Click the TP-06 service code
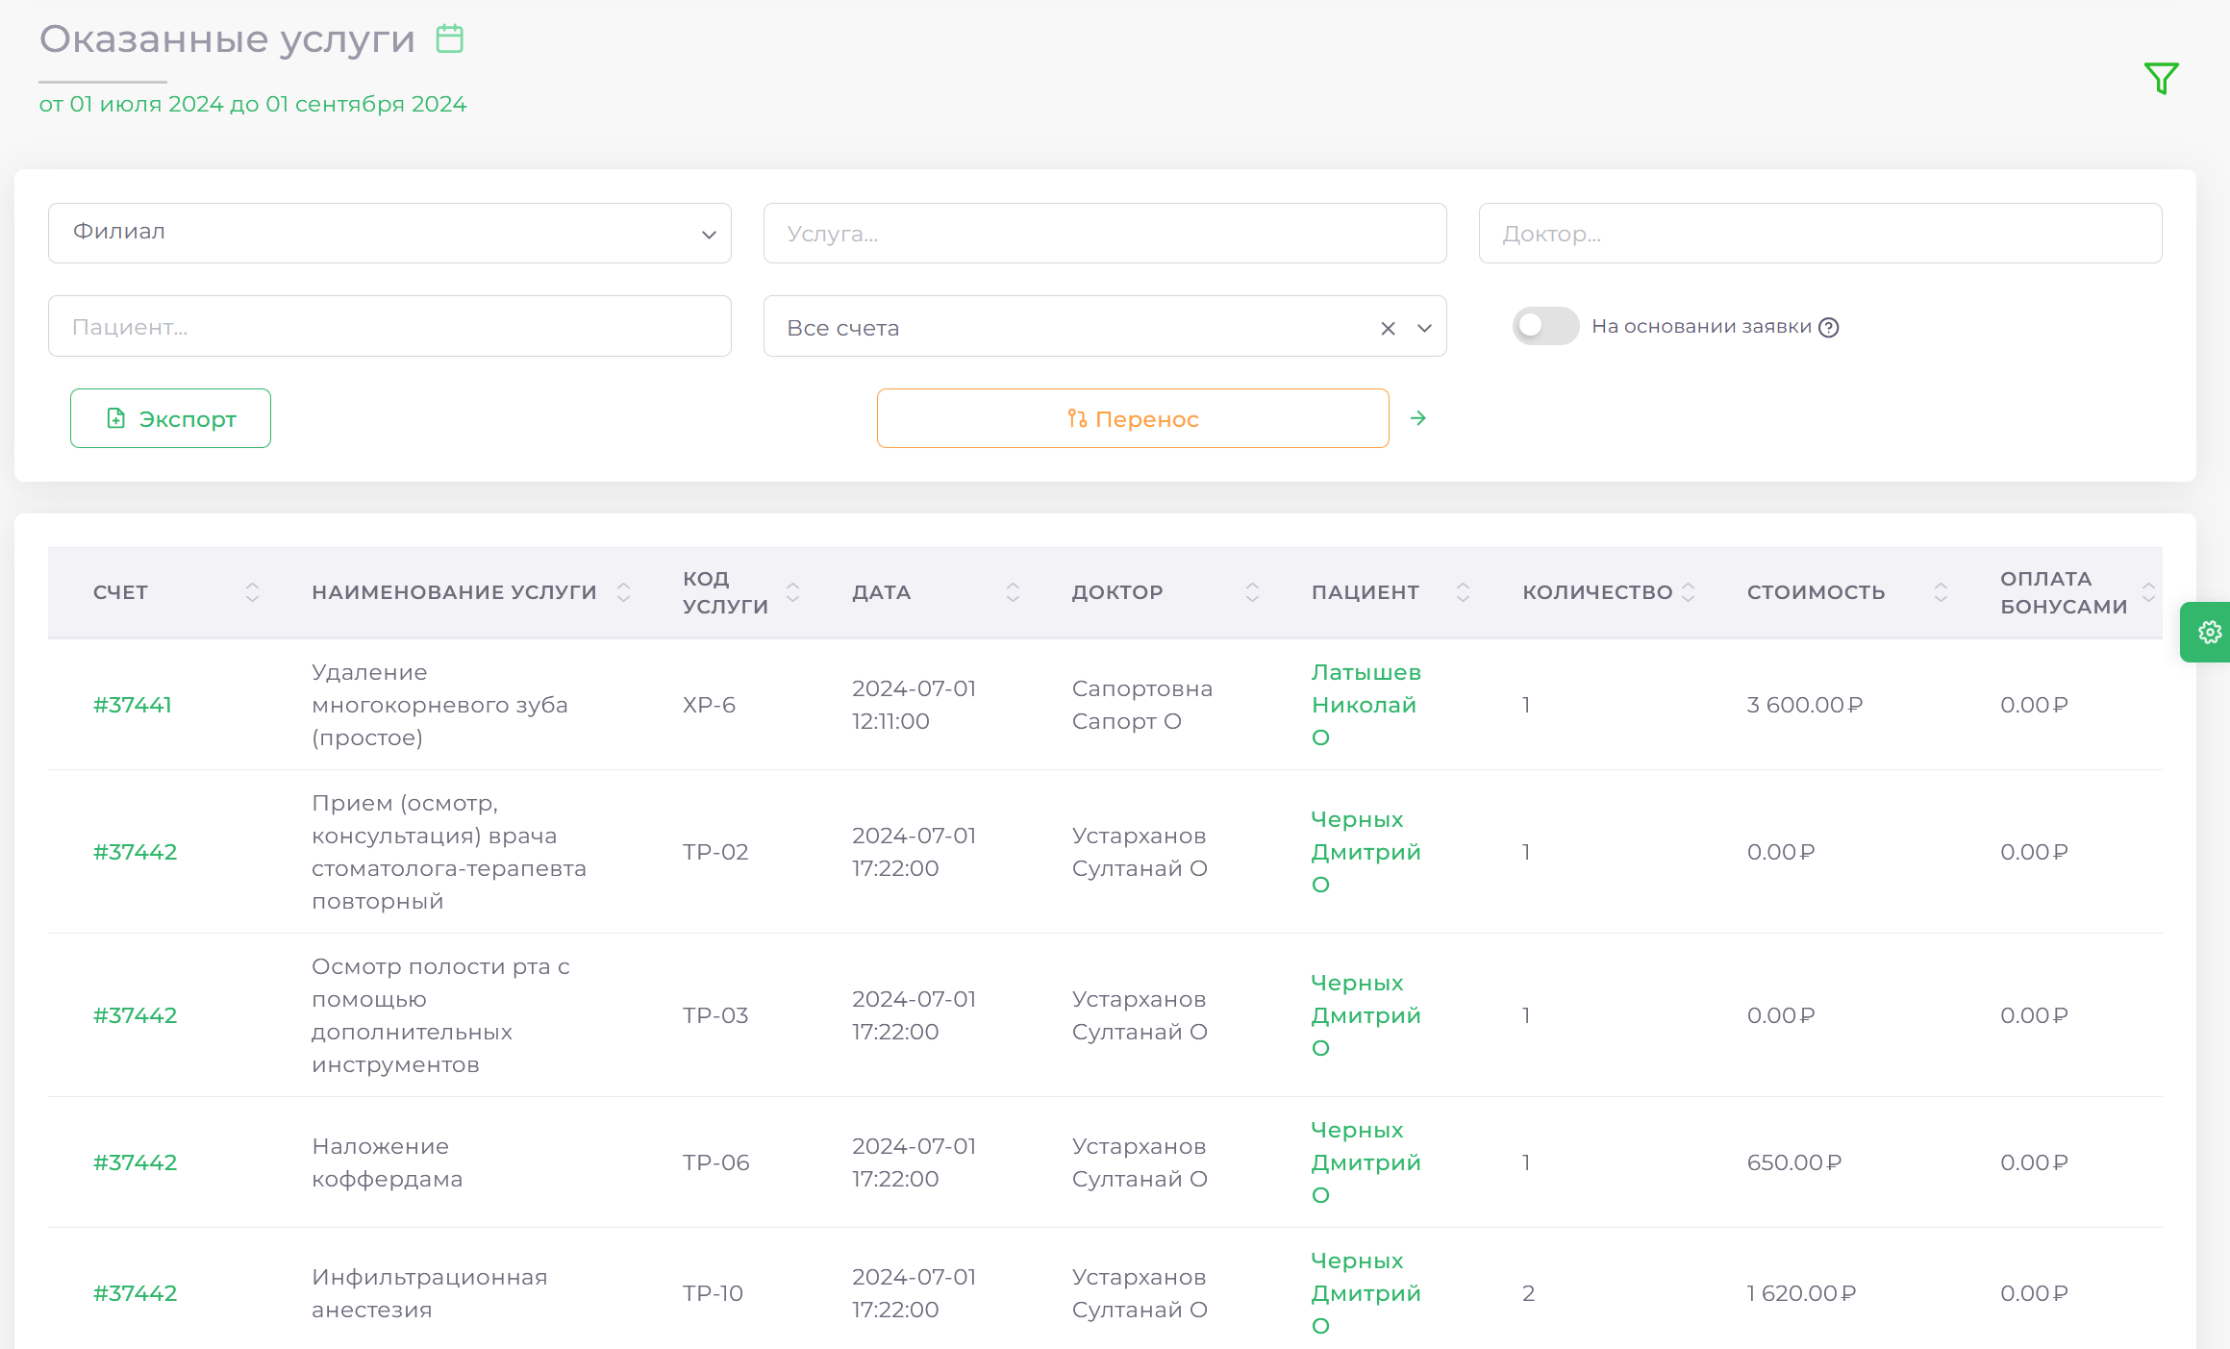Image resolution: width=2230 pixels, height=1349 pixels. 715,1162
